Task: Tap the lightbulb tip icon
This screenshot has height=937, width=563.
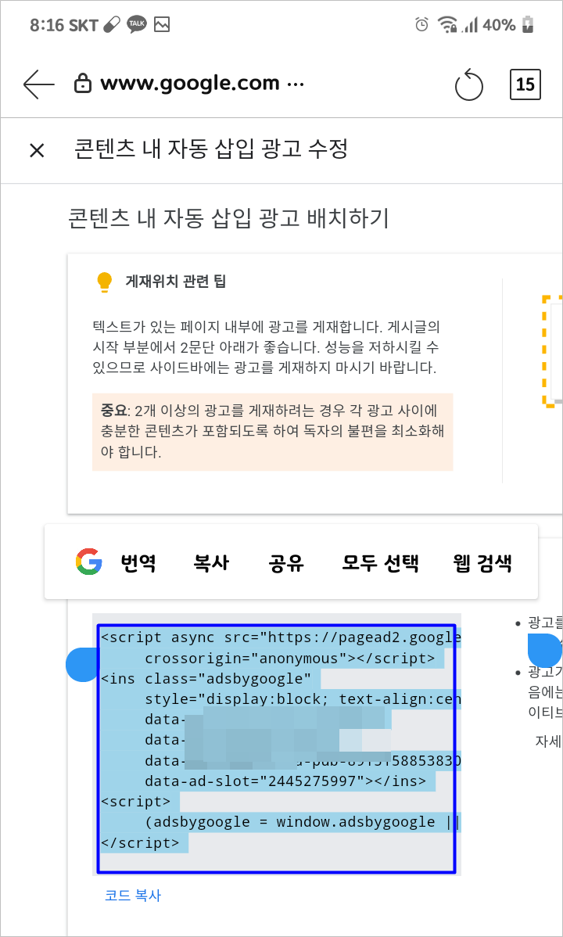Action: [x=104, y=282]
